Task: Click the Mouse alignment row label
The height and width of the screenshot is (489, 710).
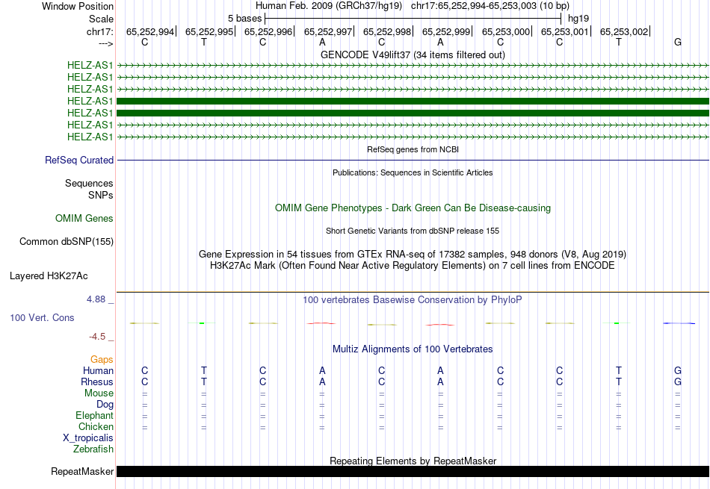Action: coord(99,393)
